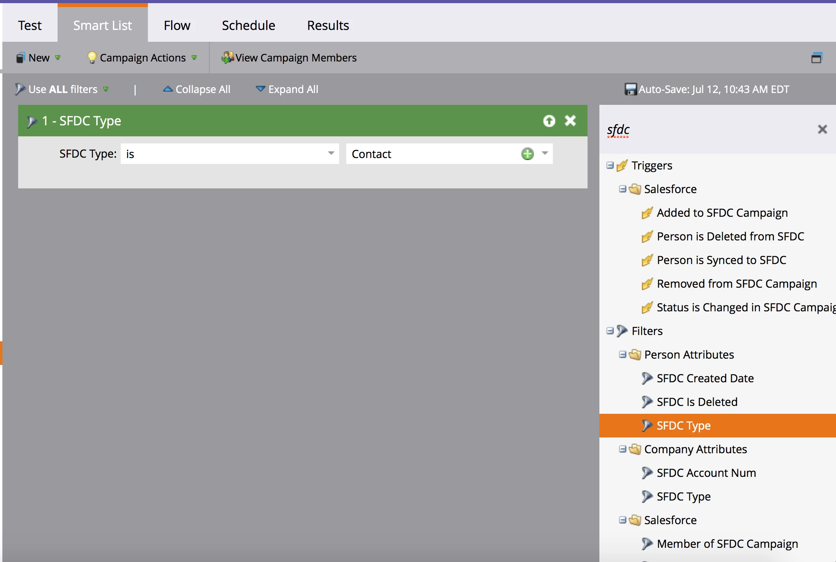Click the View Campaign Members icon
The image size is (836, 562).
tap(228, 58)
